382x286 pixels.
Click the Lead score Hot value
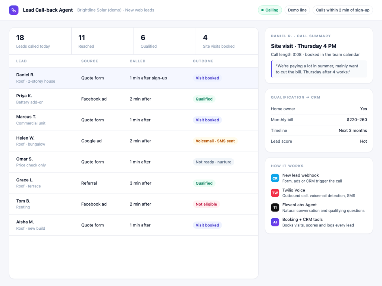tap(363, 141)
